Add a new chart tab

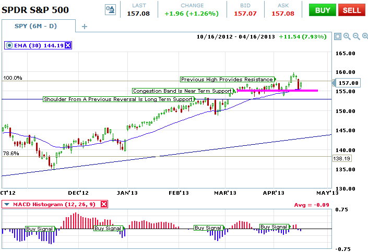coord(84,27)
